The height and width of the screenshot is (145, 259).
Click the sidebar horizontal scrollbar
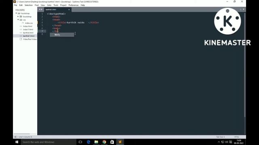(x=21, y=134)
